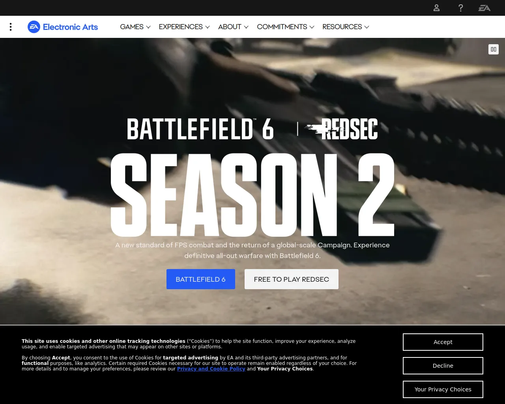
Task: Click the Season 2 headline
Action: coord(252,195)
